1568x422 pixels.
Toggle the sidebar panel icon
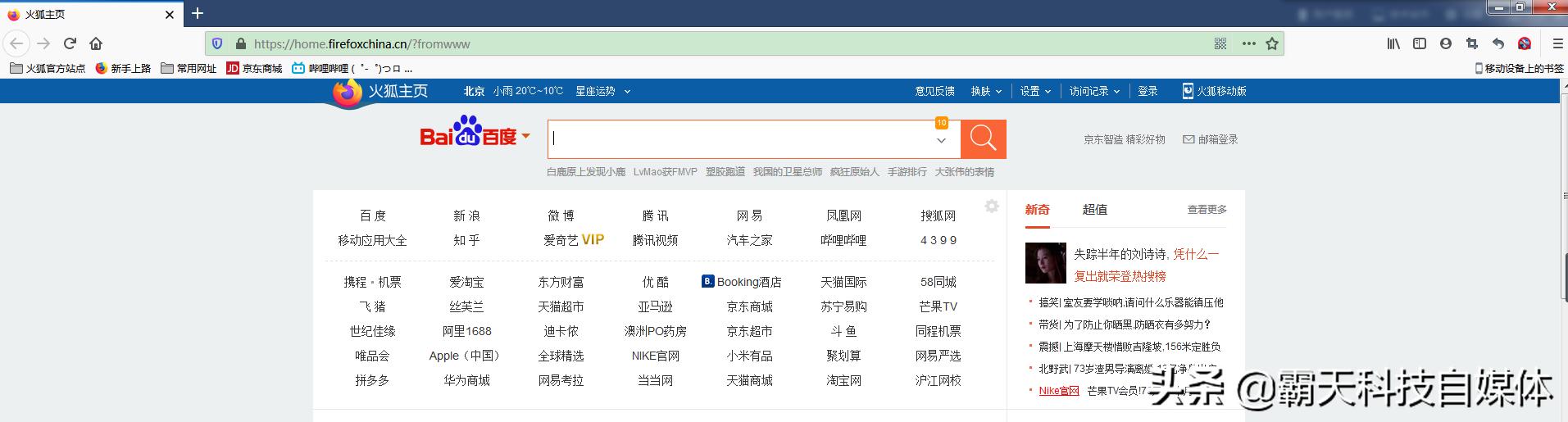[1420, 43]
